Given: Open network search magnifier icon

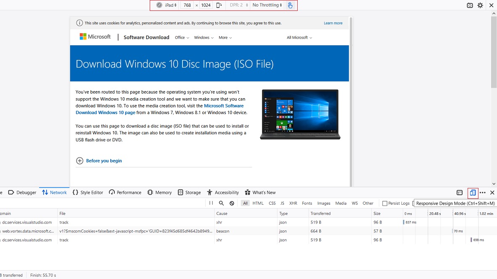Looking at the screenshot, I should [221, 203].
